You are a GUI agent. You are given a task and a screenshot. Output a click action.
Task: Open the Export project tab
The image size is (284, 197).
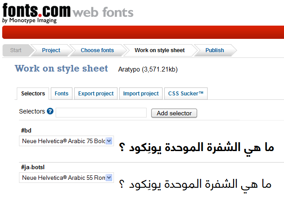96,94
